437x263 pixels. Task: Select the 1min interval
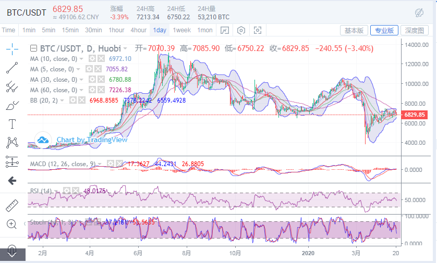pyautogui.click(x=29, y=30)
